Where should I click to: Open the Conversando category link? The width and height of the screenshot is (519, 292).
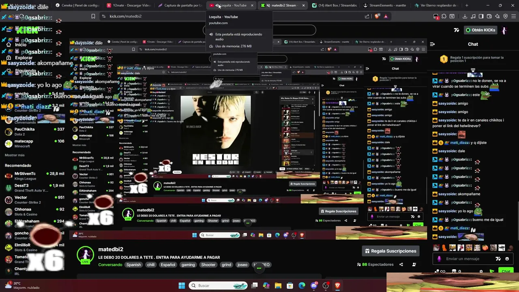coord(110,265)
